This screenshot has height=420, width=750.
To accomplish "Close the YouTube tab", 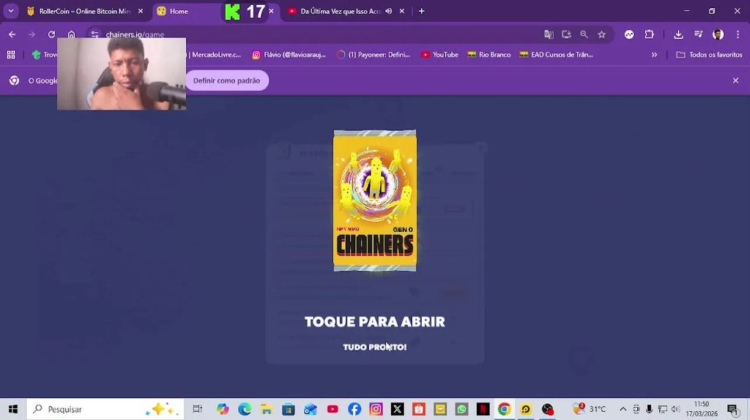I will tap(402, 11).
